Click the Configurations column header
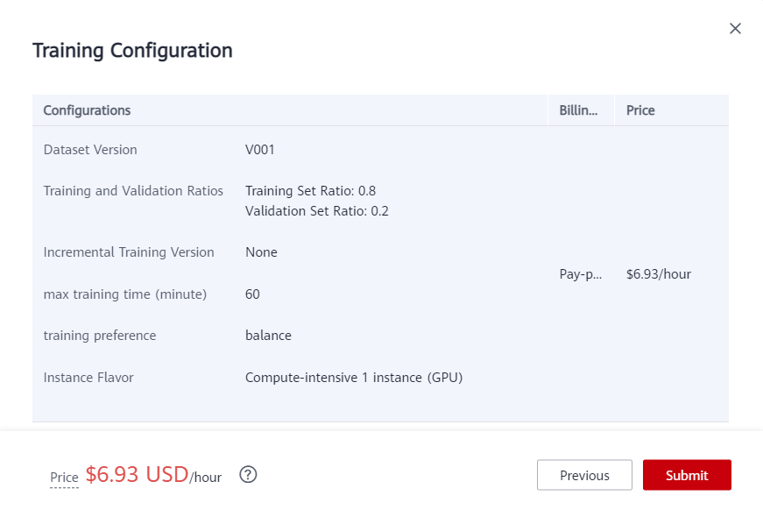 (x=87, y=110)
